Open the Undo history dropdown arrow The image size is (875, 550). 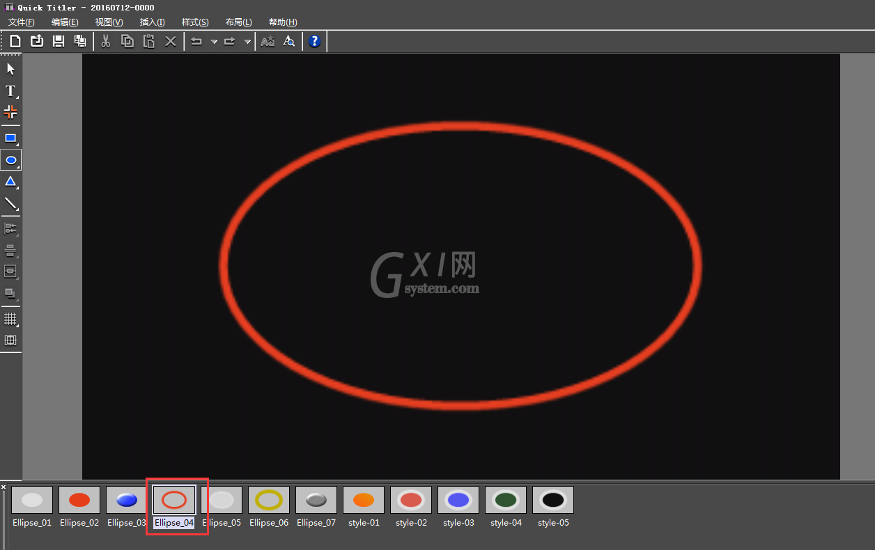(214, 42)
